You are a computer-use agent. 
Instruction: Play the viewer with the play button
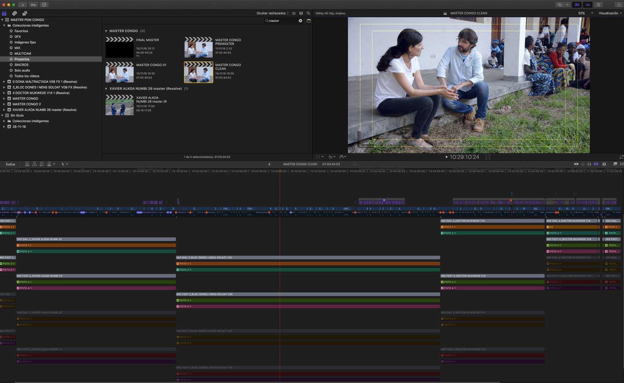point(447,157)
